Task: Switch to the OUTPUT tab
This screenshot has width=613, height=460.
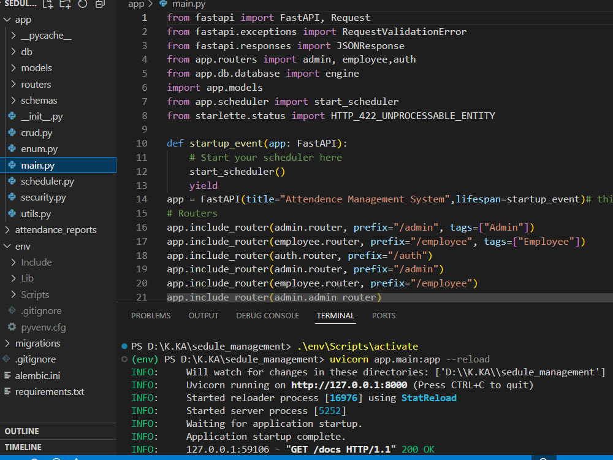Action: (204, 316)
